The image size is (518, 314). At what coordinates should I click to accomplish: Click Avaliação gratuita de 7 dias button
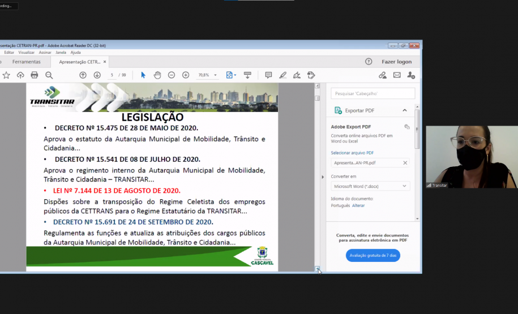[x=373, y=255]
